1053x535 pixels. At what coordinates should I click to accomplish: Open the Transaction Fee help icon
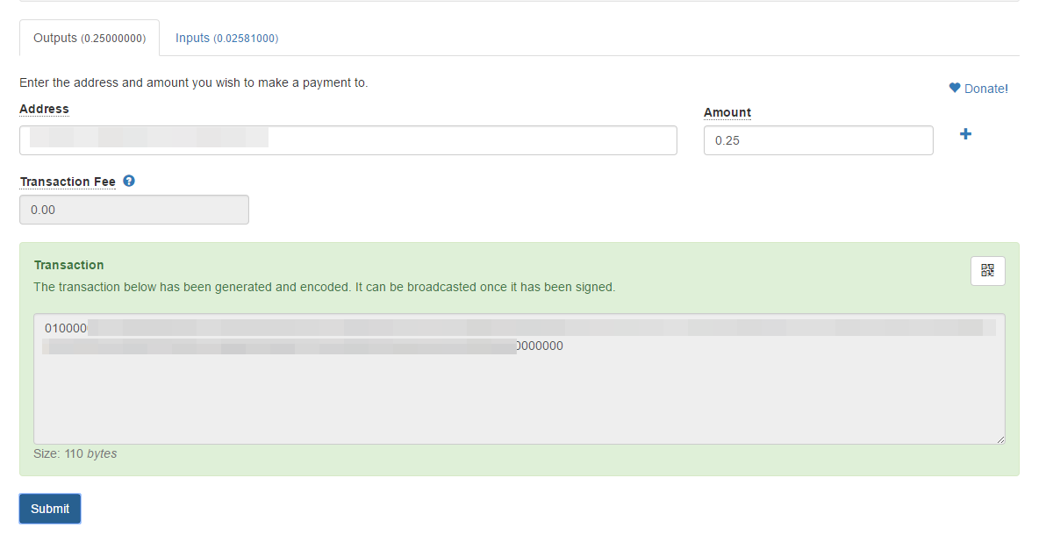click(129, 181)
